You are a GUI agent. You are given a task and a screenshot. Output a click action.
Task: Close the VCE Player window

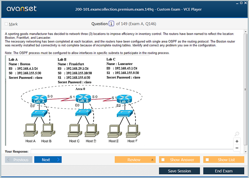tap(245, 3)
